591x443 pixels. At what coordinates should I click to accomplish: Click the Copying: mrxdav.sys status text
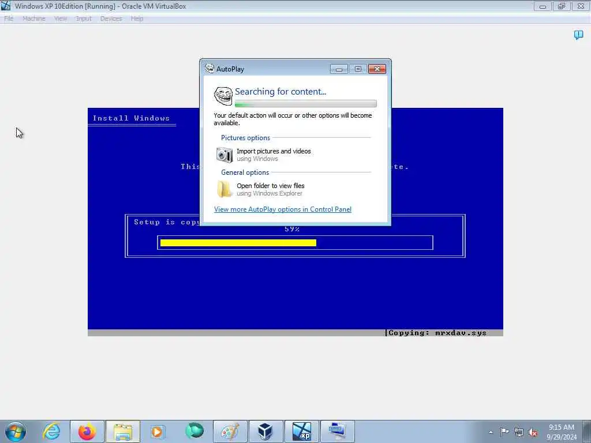tap(437, 333)
